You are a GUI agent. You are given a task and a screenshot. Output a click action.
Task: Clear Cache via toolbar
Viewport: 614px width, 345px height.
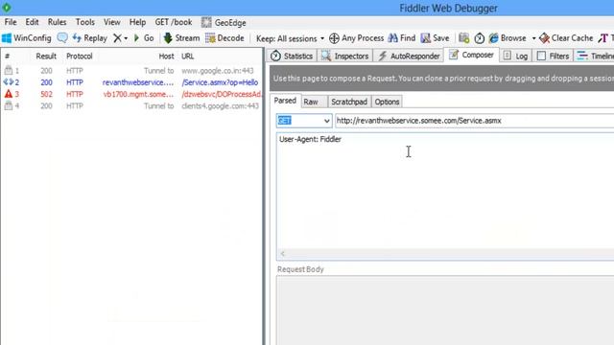(x=566, y=38)
